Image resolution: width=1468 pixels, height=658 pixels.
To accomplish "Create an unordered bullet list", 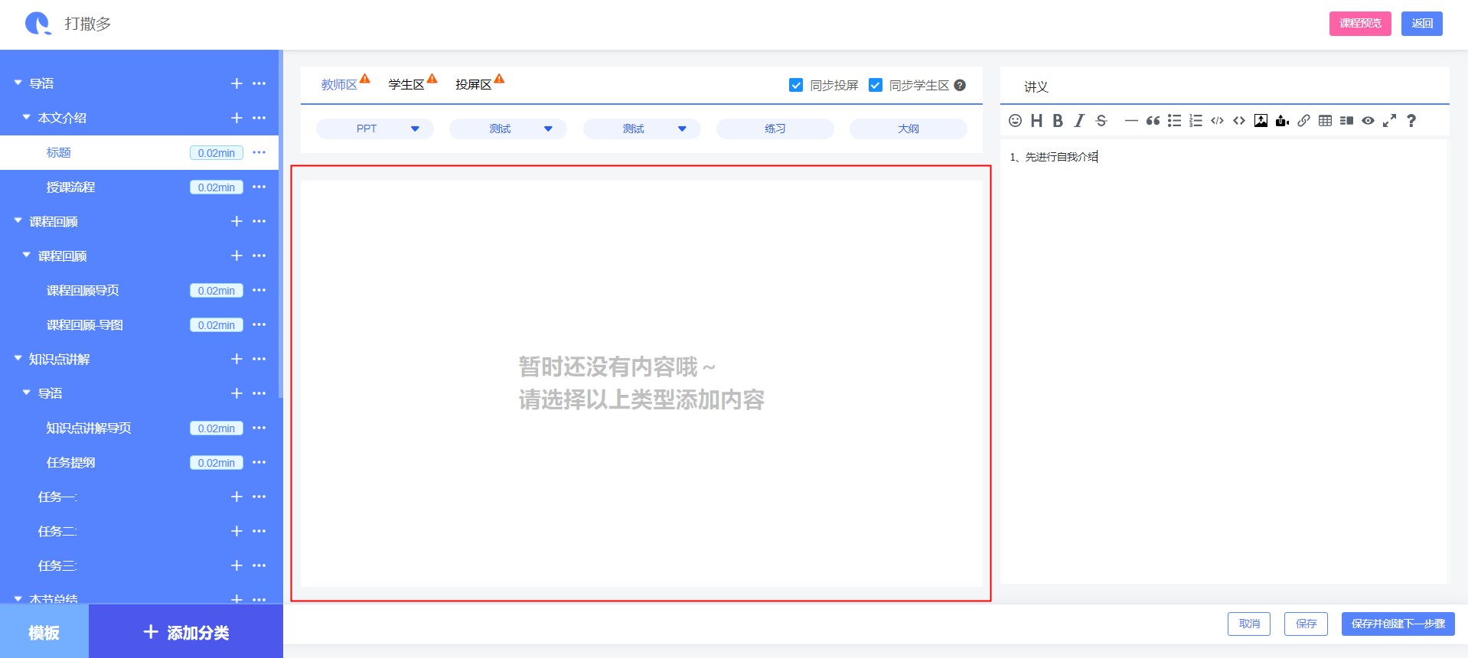I will (1174, 120).
